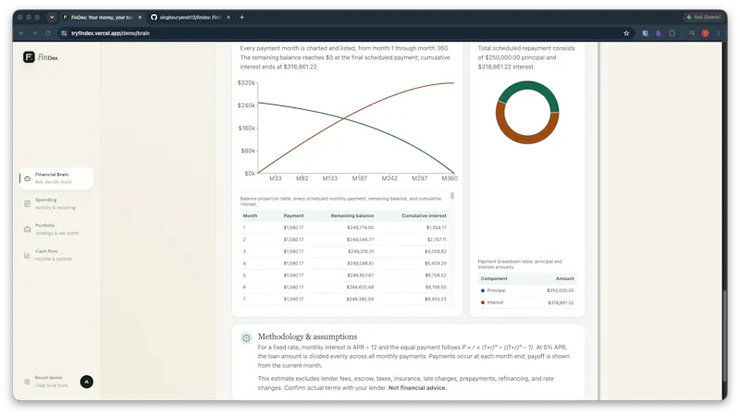Click remaining balance $249,774.00 cell
Image resolution: width=740 pixels, height=416 pixels.
click(360, 227)
